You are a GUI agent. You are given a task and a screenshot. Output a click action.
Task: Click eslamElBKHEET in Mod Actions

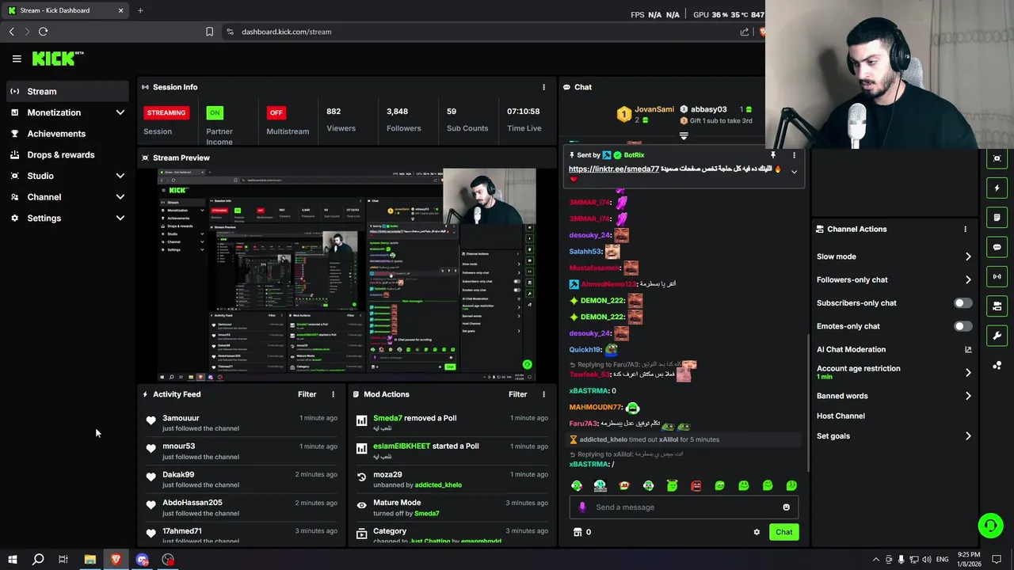point(402,446)
